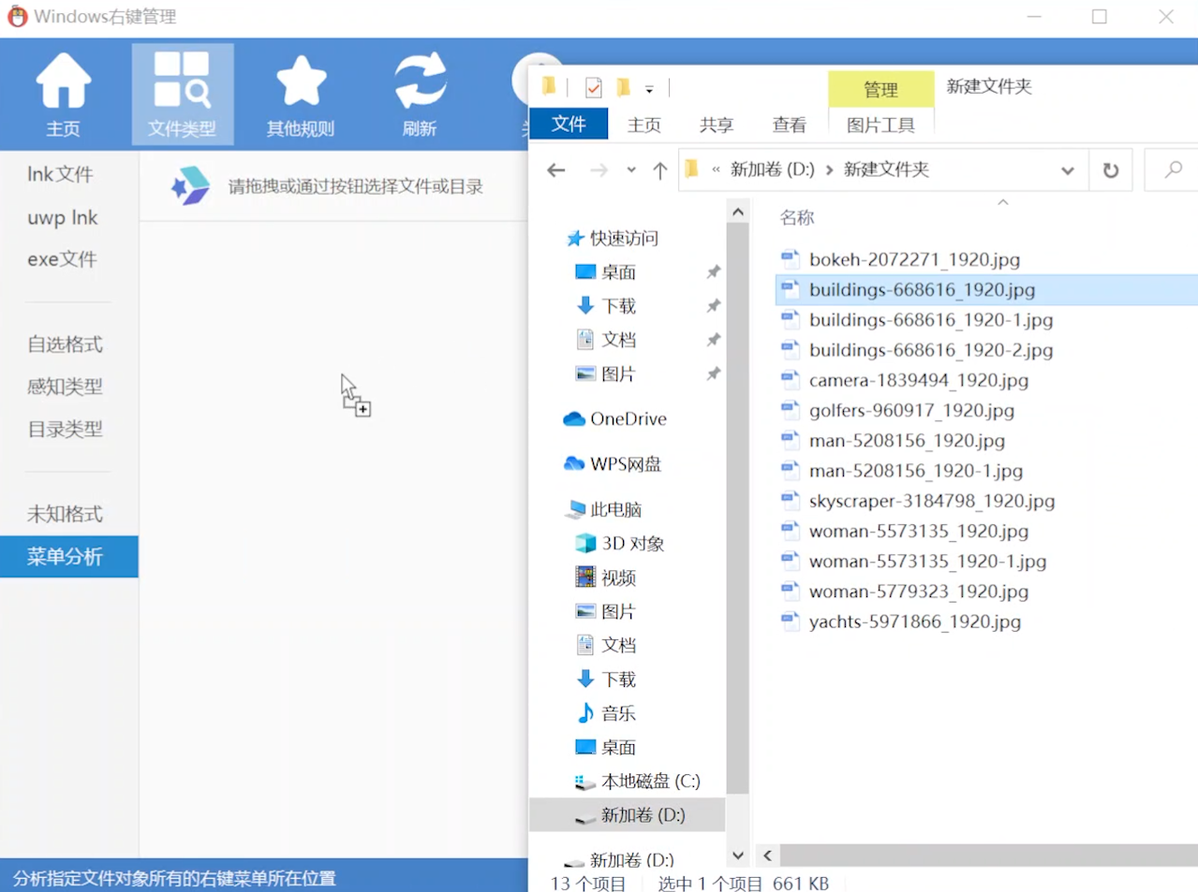
Task: Select 快速访问 in the navigation tree
Action: tap(613, 238)
